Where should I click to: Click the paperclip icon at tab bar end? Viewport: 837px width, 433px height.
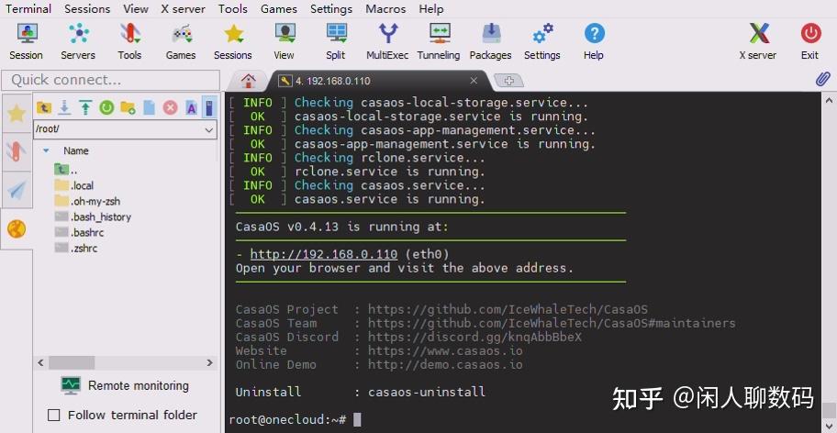coord(822,80)
